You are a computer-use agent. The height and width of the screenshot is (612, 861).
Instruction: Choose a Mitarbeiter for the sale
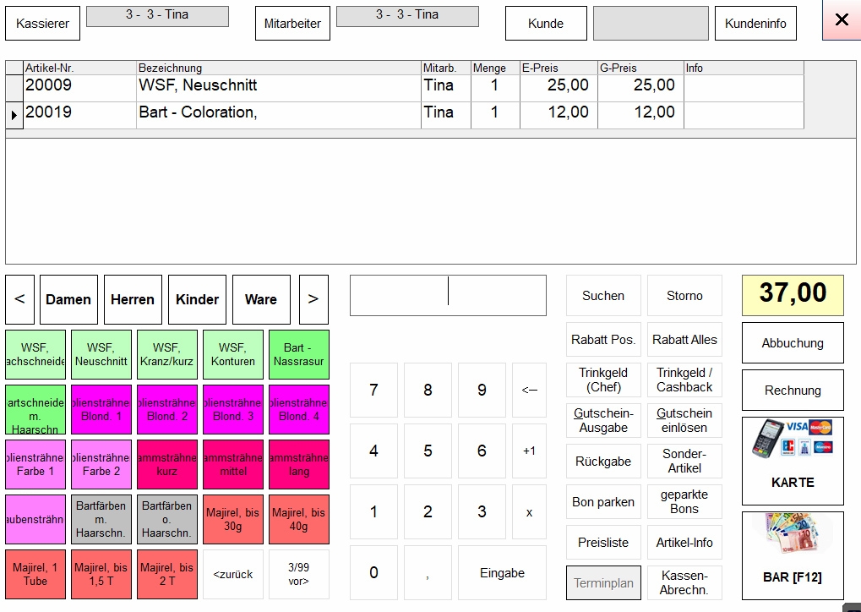(x=292, y=24)
